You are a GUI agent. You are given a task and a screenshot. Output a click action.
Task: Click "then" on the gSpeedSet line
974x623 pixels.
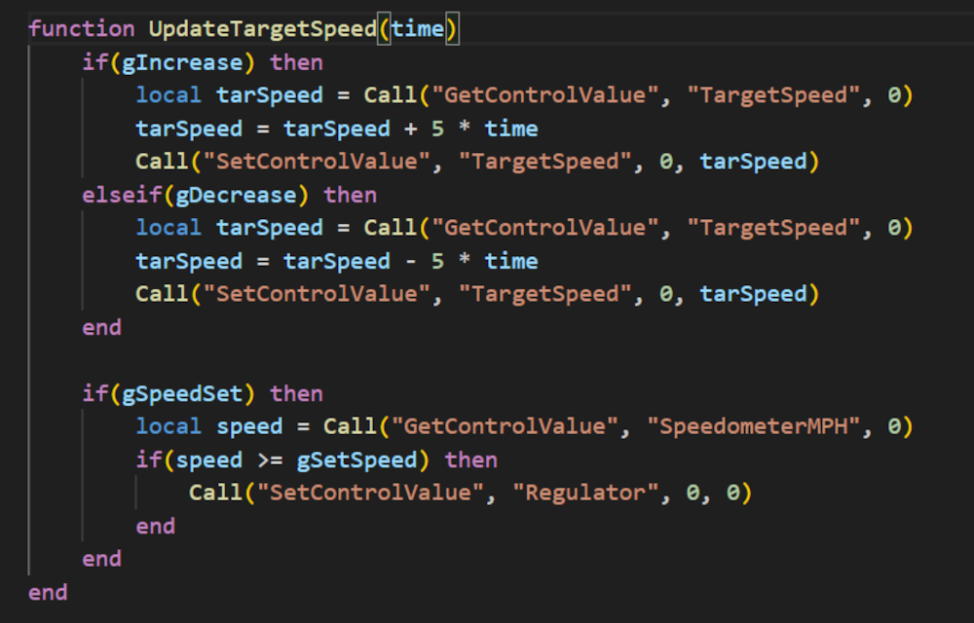pos(296,394)
